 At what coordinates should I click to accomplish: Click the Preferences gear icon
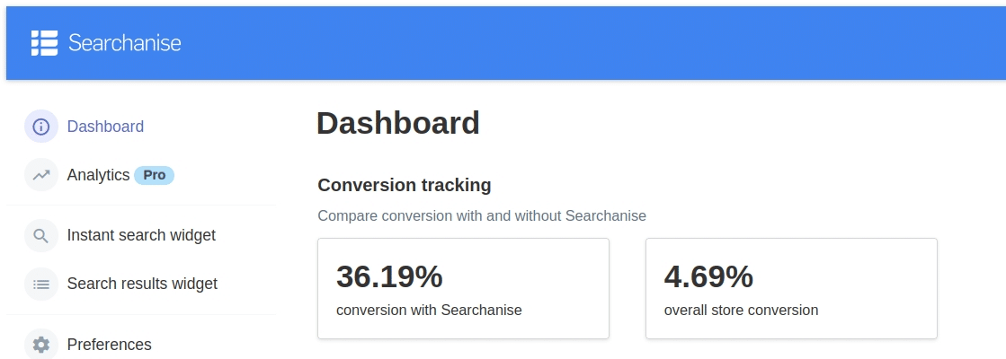(41, 344)
